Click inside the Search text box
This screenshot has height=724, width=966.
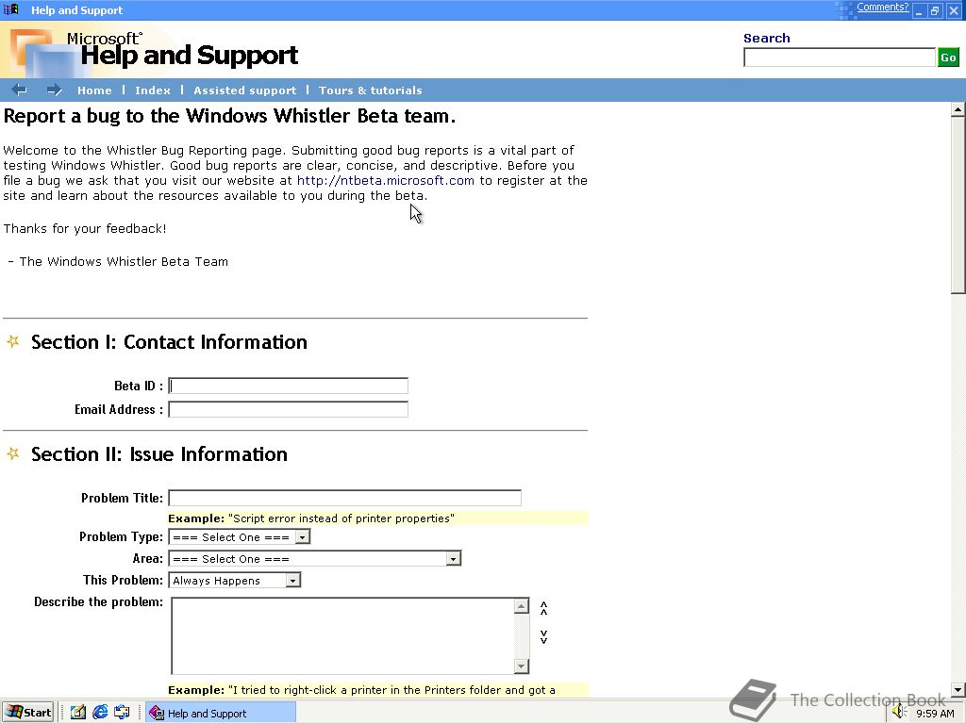(839, 58)
